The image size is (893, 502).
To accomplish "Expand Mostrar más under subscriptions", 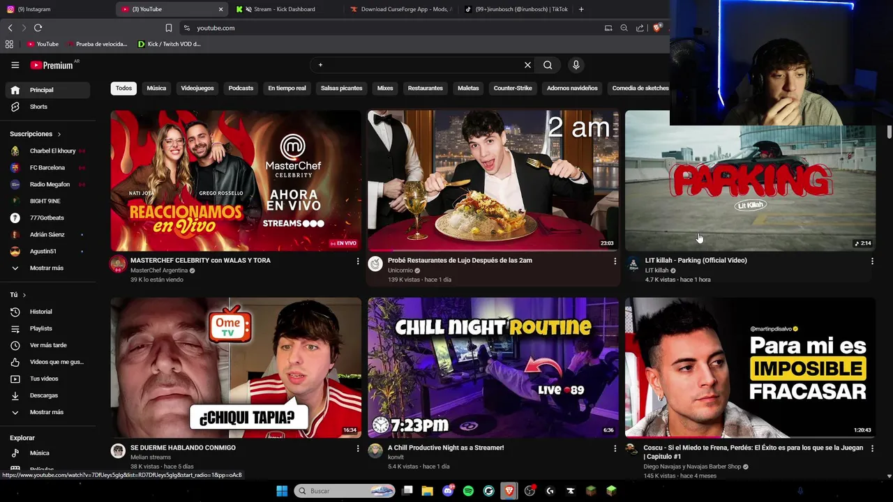I will pyautogui.click(x=47, y=268).
